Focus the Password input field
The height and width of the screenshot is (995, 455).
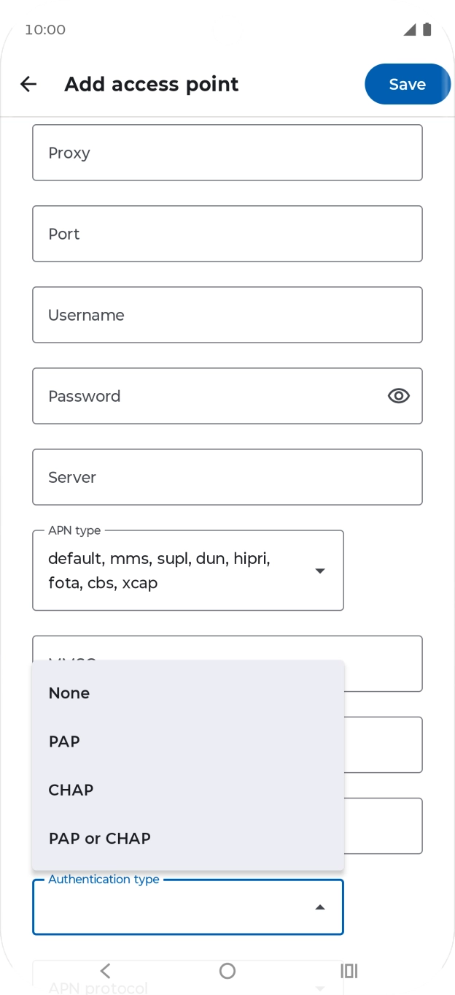pyautogui.click(x=227, y=396)
